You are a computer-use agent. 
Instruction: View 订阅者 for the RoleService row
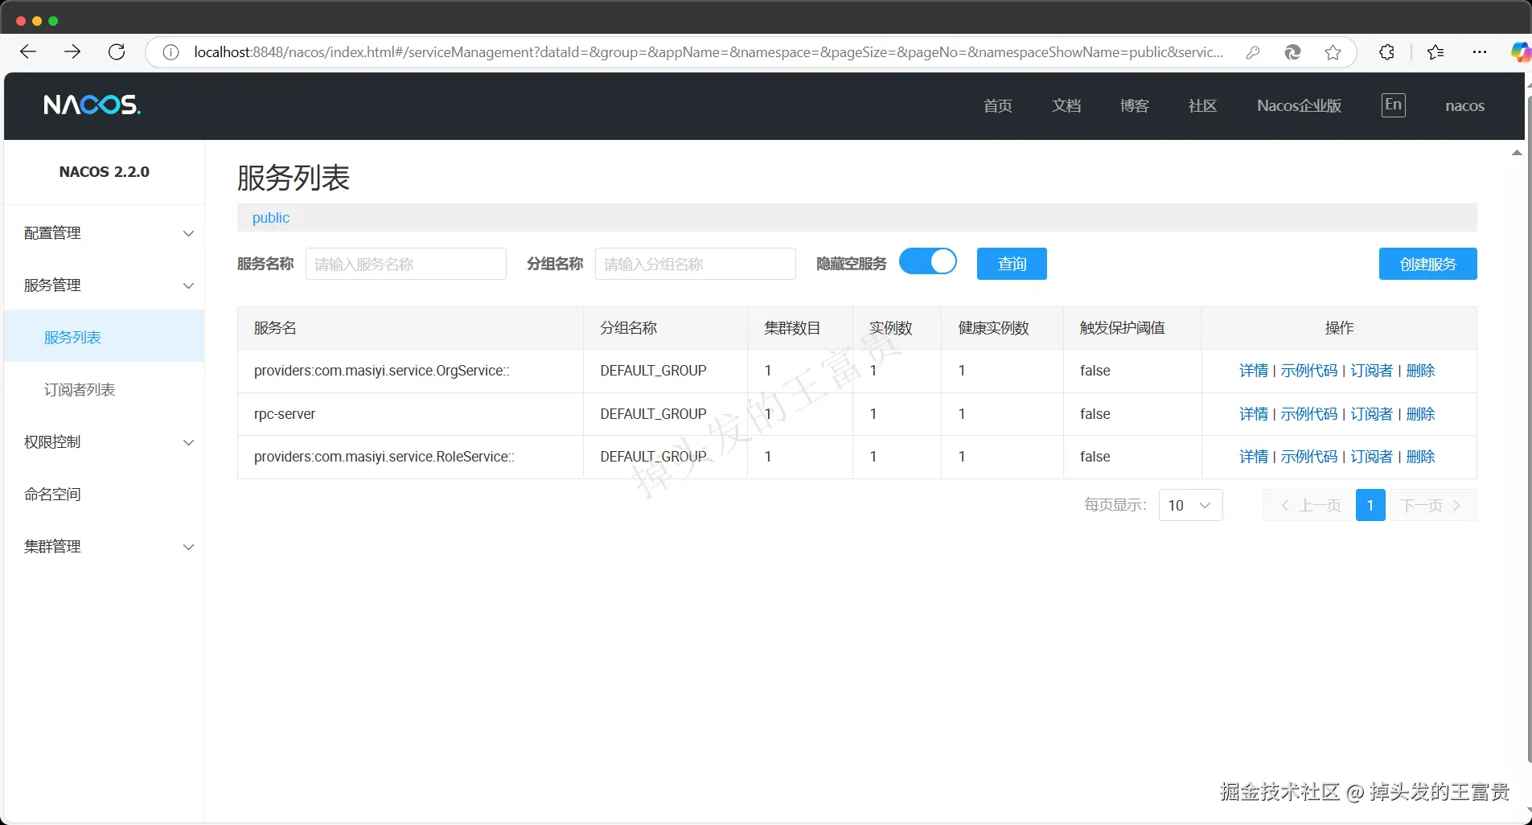[x=1371, y=457]
